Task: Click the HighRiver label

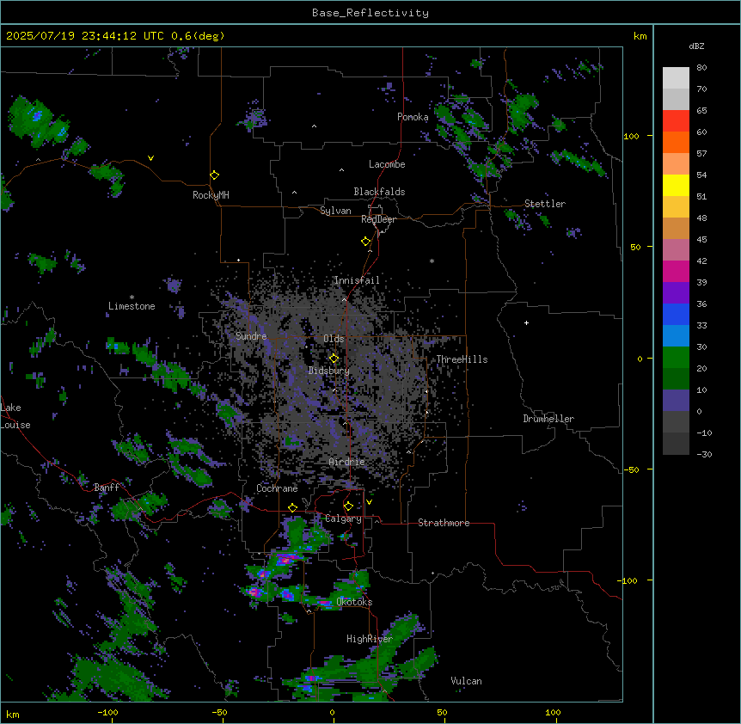Action: (370, 639)
